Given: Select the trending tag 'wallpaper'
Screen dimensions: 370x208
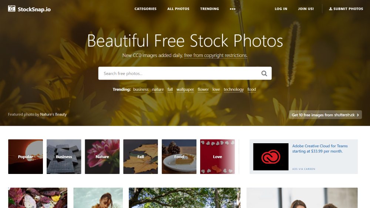Looking at the screenshot, I should click(185, 90).
